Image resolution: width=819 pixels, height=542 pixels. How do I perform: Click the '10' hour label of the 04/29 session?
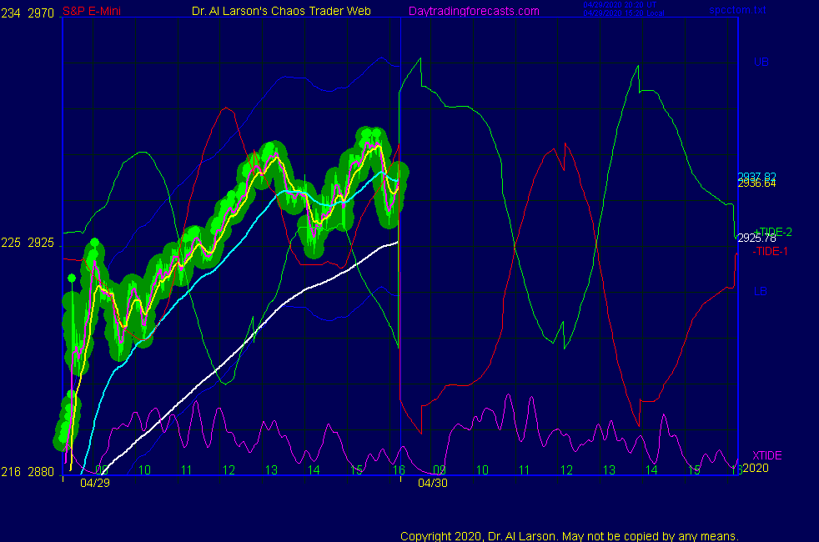144,470
